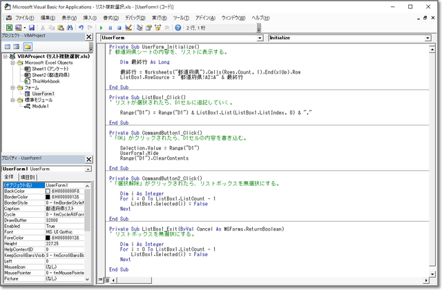Screen dimensions: 442x290
Task: Run the macro with the green play button
Action: pos(100,28)
